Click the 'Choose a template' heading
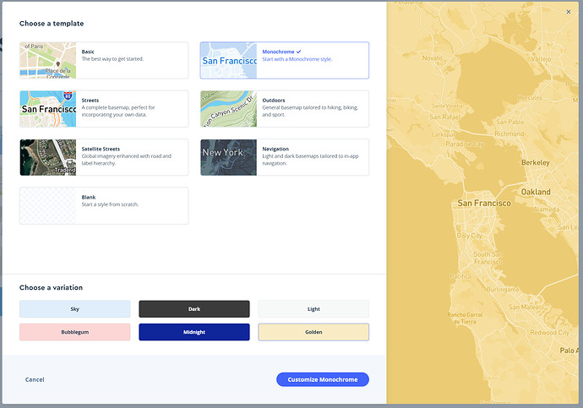 pos(52,24)
